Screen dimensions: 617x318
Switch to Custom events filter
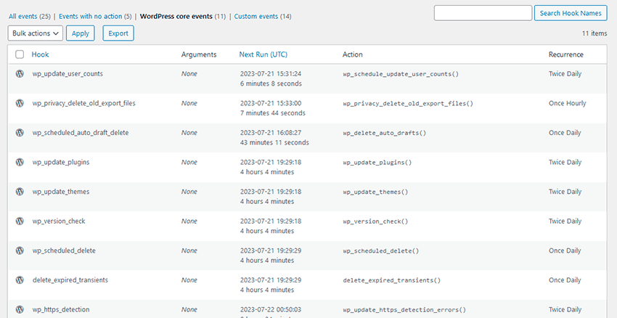tap(256, 16)
